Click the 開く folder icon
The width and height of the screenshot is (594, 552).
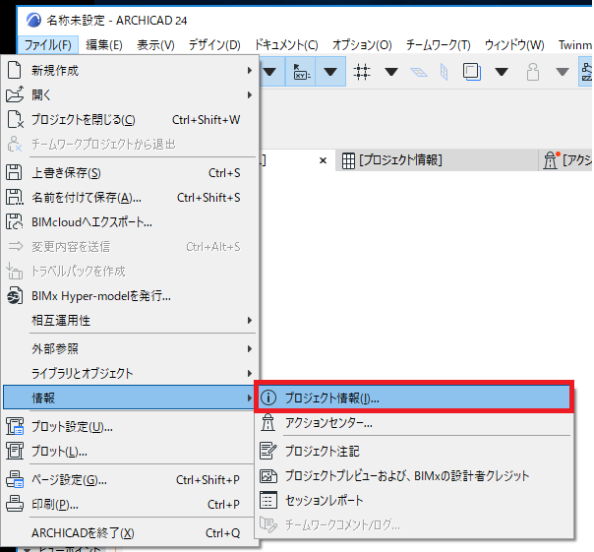point(15,94)
